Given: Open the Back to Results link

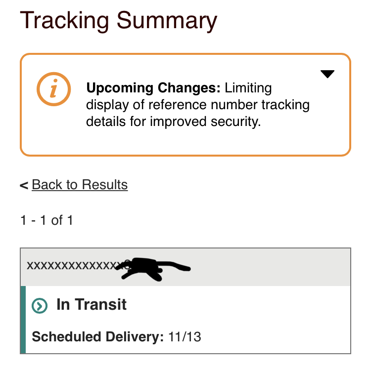Looking at the screenshot, I should [x=80, y=185].
